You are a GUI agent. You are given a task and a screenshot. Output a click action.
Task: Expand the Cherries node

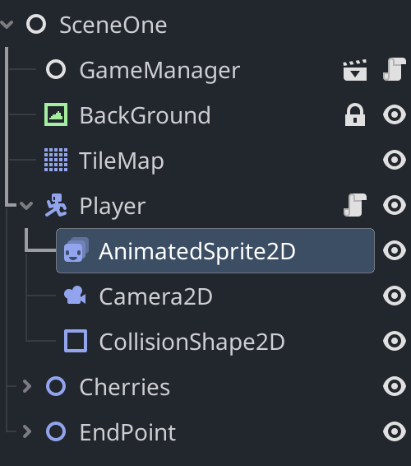(x=27, y=386)
